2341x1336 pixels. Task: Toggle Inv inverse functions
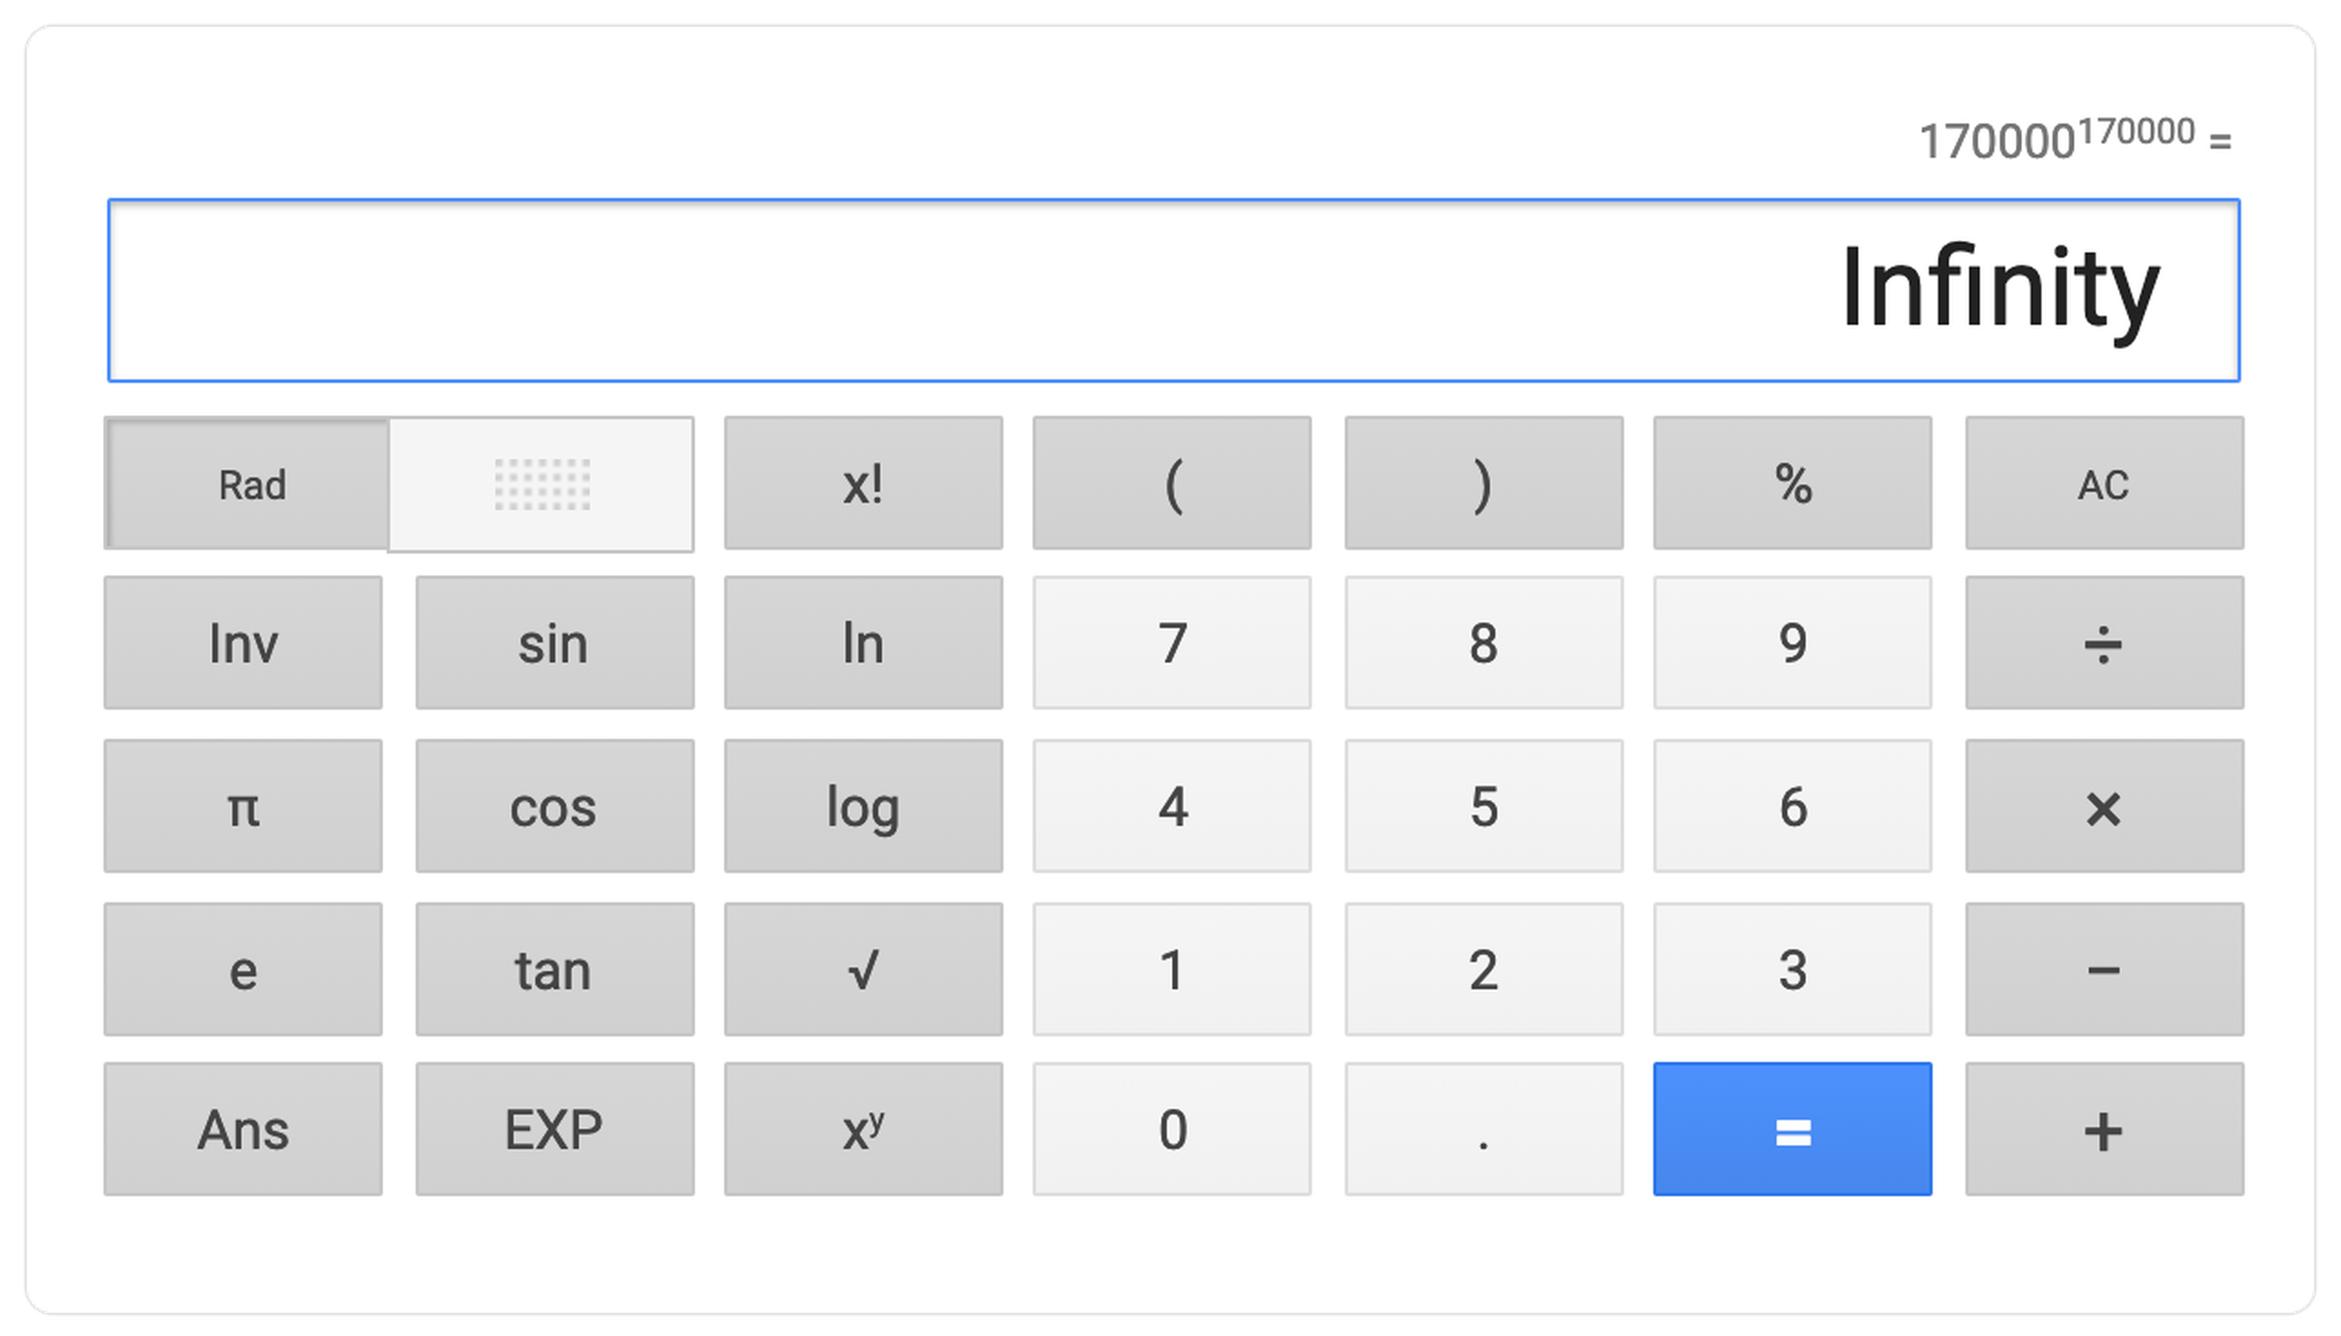coord(243,643)
